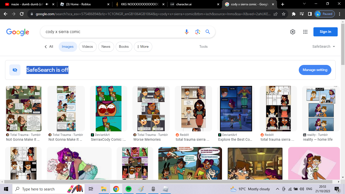Click the blue magnifier search icon

[208, 32]
